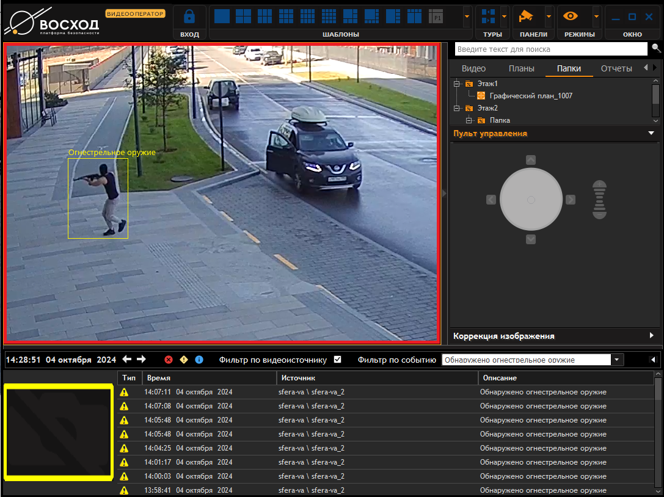
Task: Open the Фильтр по событию dropdown
Action: tap(617, 360)
